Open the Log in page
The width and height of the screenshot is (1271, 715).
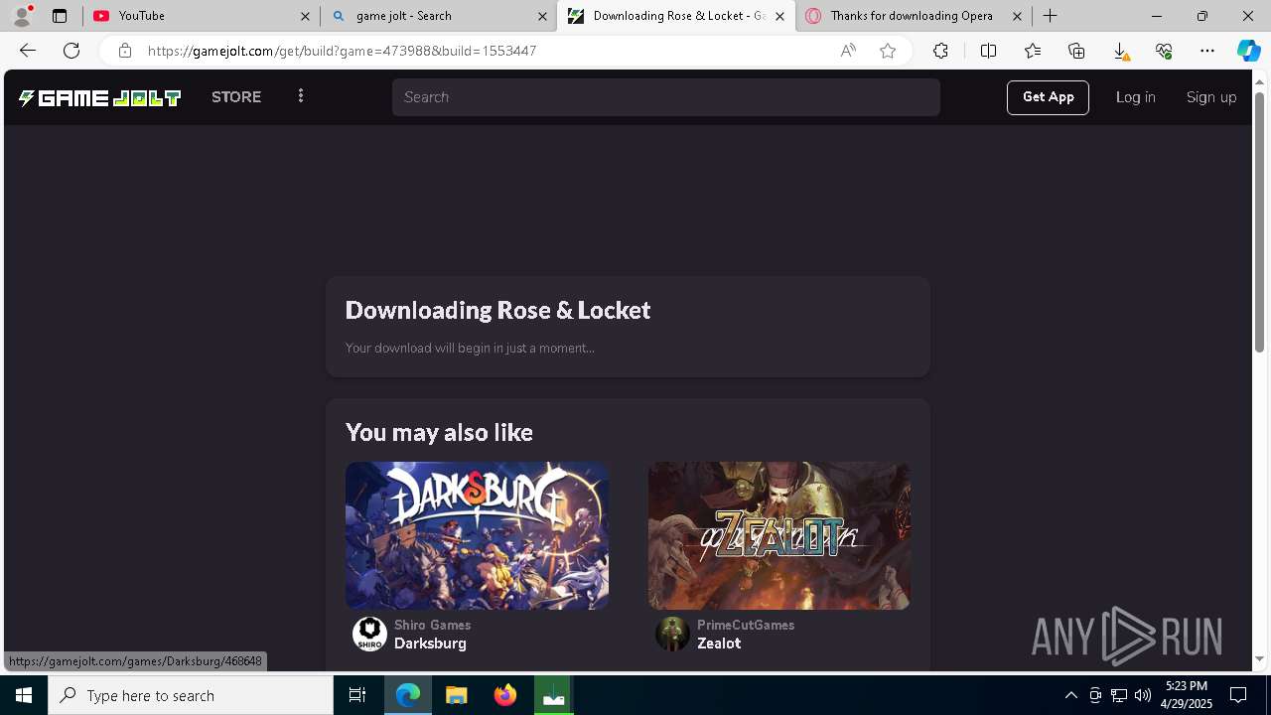point(1135,97)
